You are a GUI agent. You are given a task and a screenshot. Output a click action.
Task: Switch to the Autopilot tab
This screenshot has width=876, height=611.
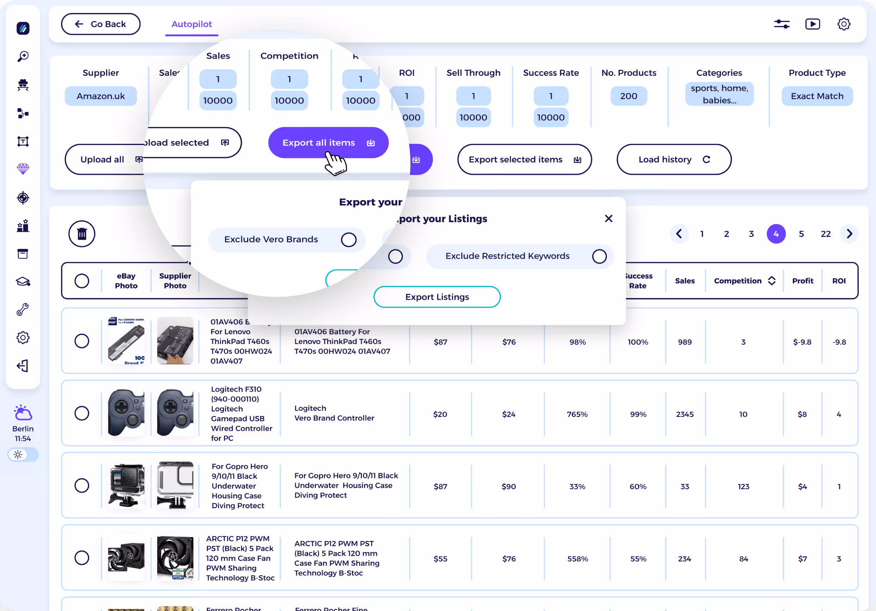tap(192, 24)
